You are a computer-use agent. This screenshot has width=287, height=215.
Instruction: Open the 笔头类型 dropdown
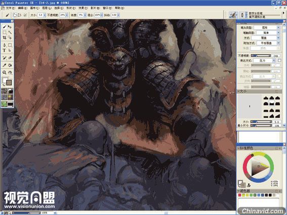pos(267,27)
